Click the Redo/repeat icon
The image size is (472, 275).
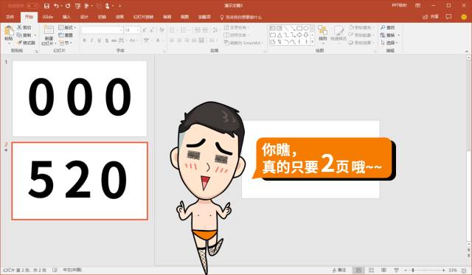click(68, 6)
